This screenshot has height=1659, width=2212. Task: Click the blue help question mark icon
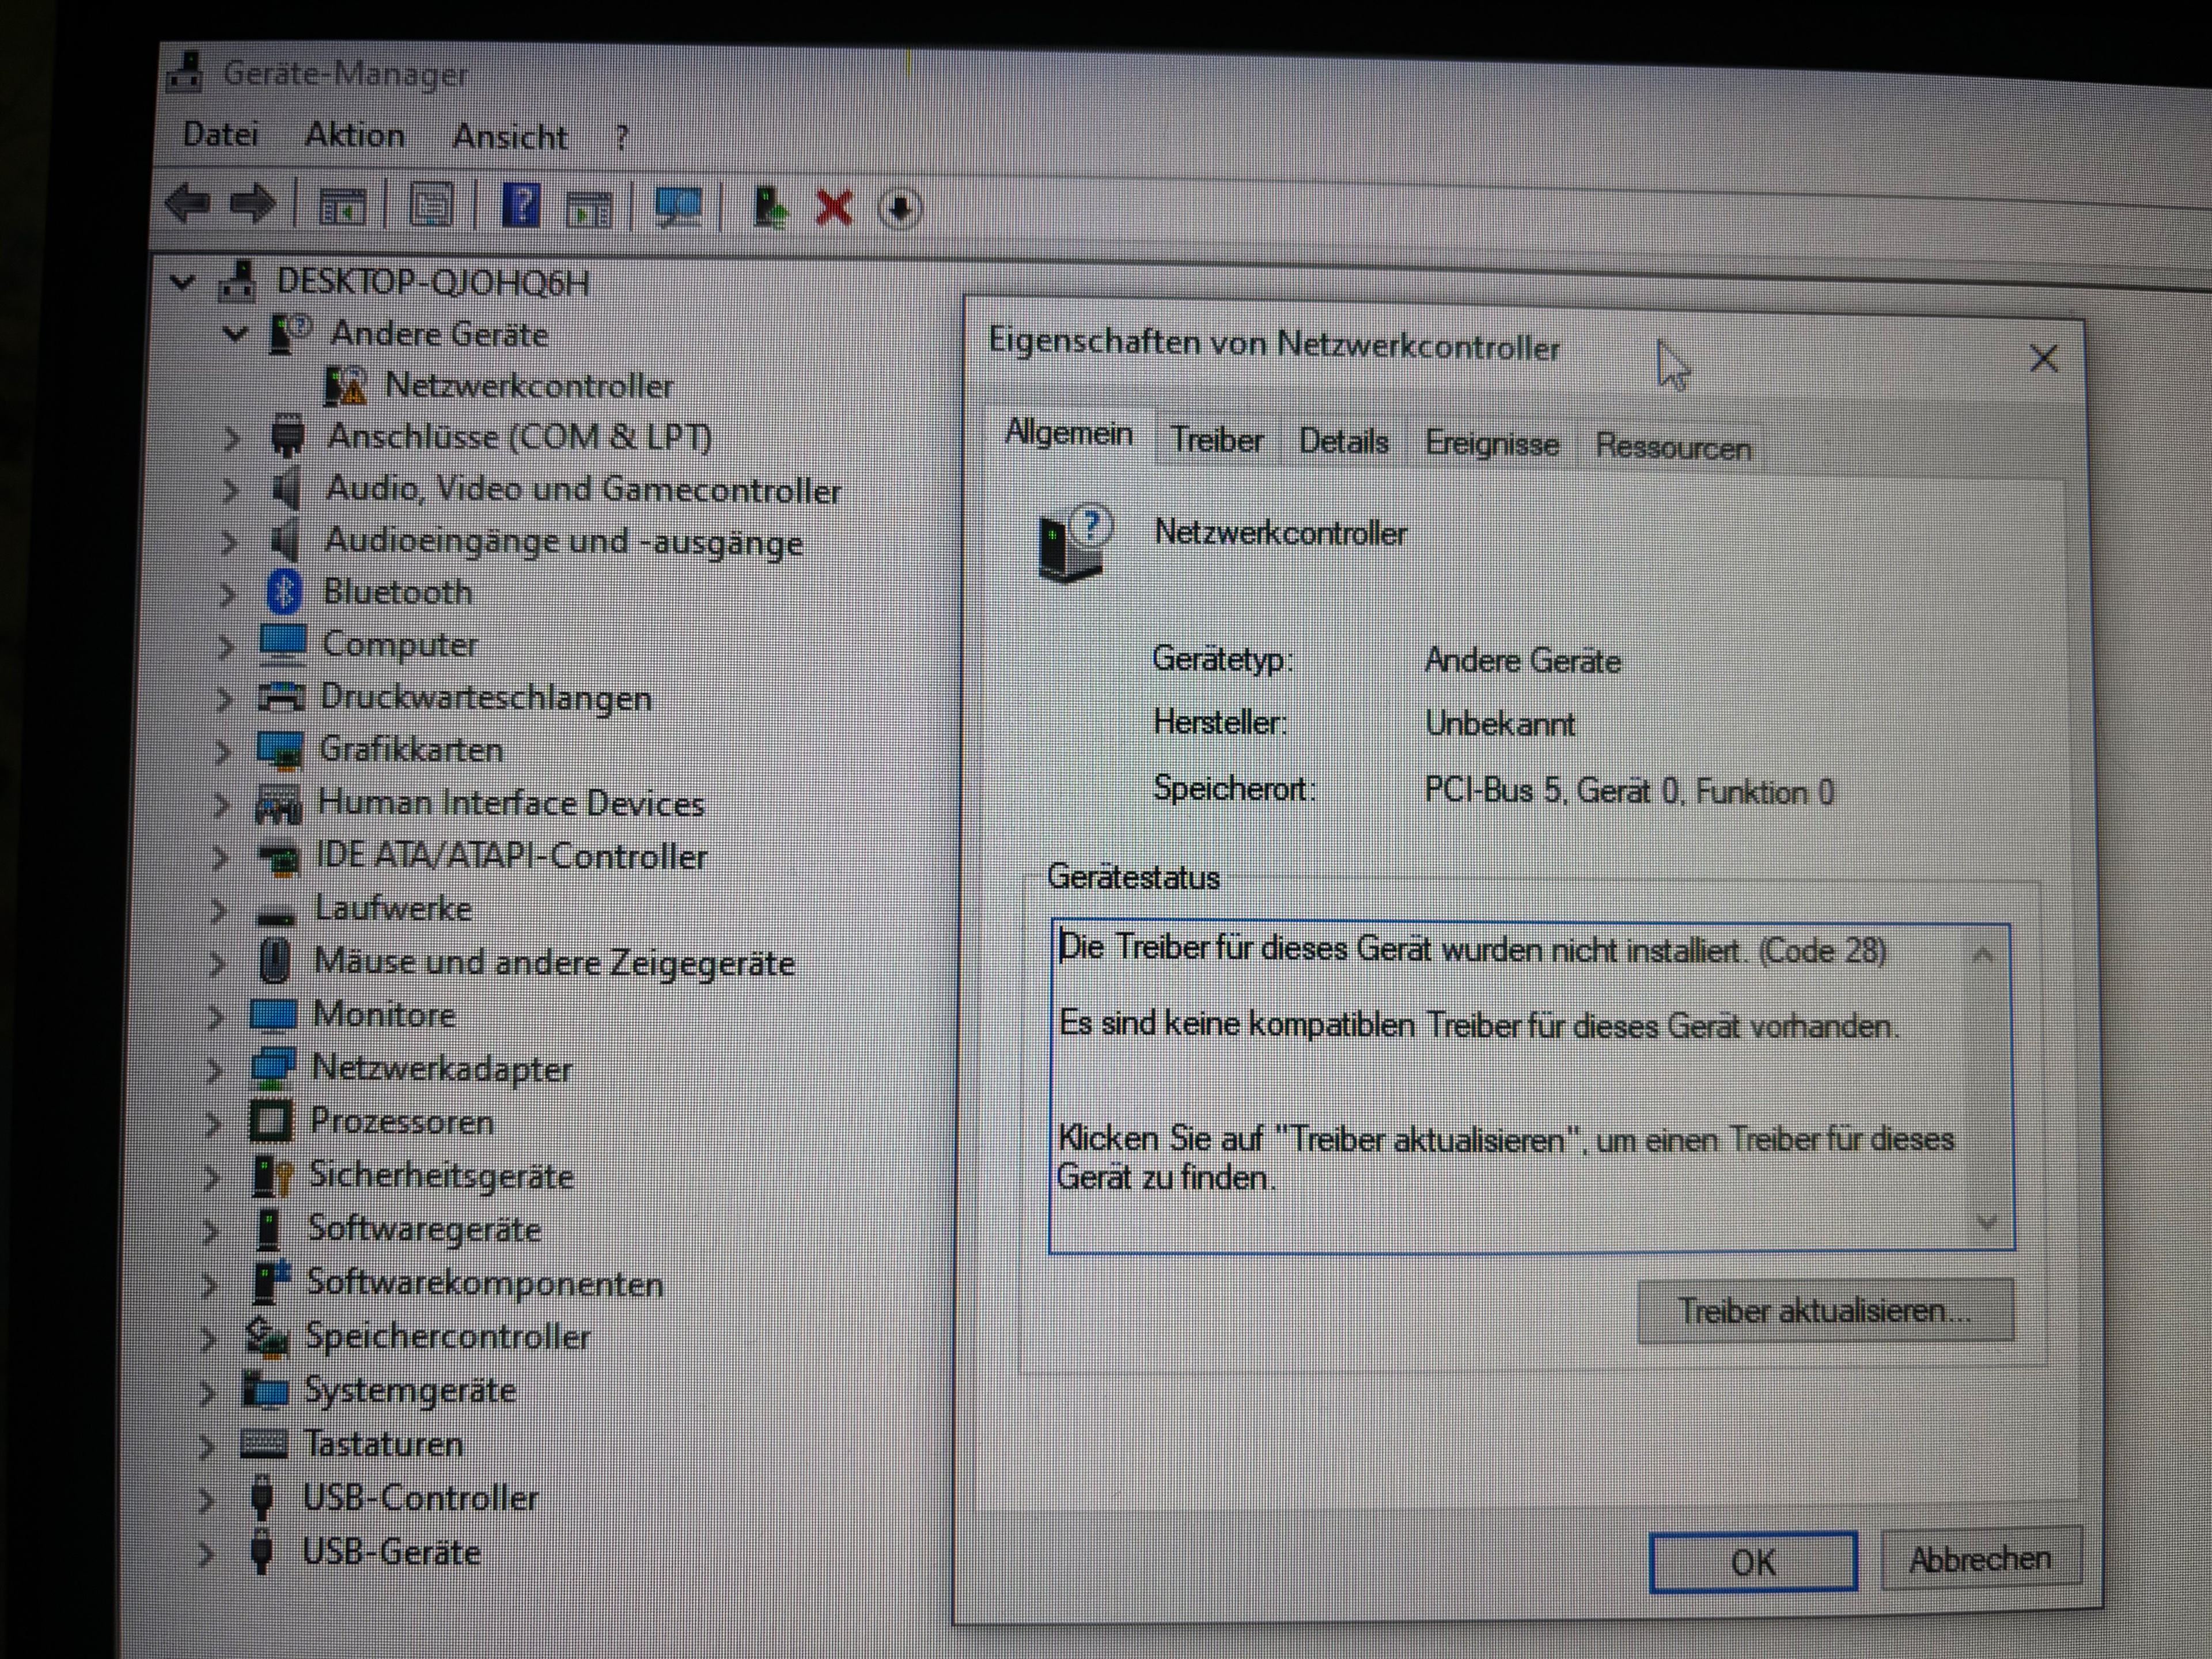pyautogui.click(x=520, y=206)
